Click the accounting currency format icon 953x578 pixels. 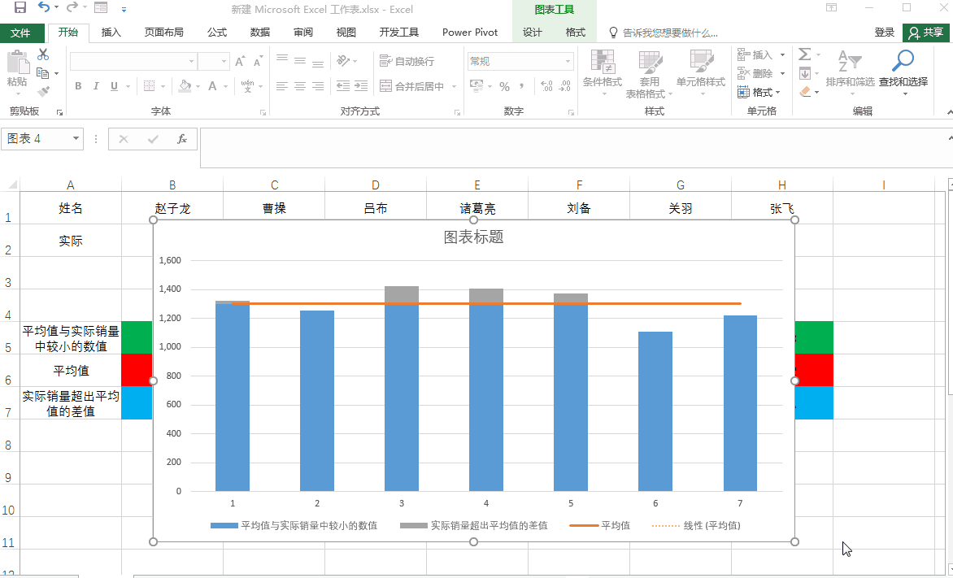pyautogui.click(x=477, y=86)
